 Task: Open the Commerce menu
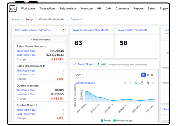pos(122,8)
